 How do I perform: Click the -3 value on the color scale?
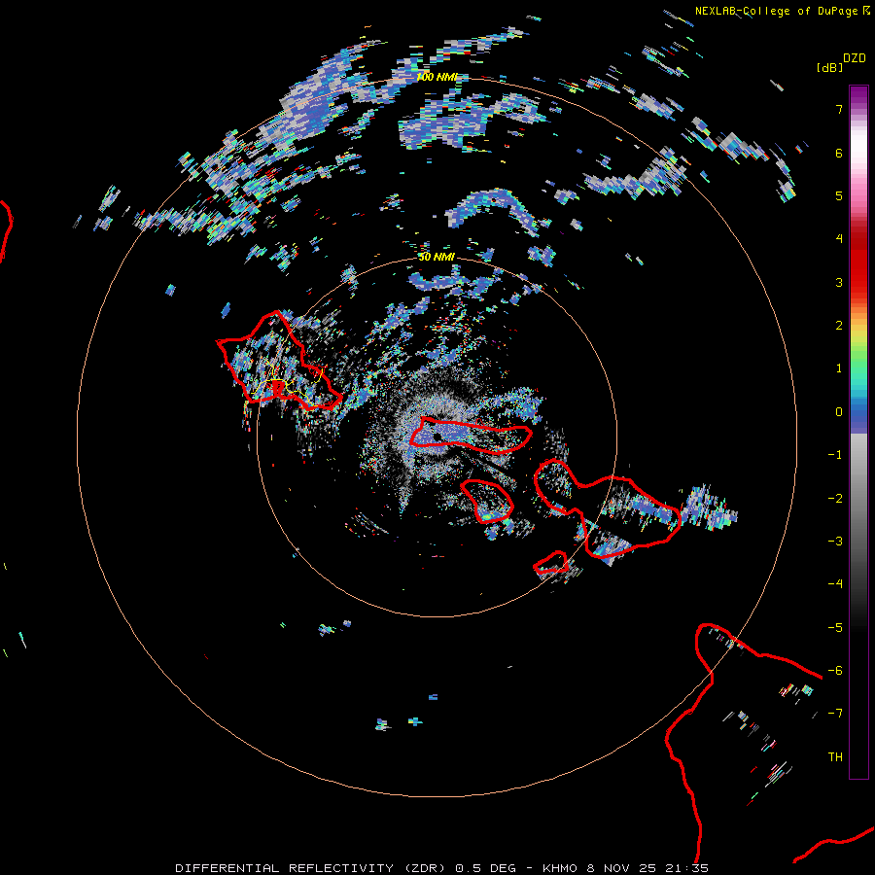835,541
